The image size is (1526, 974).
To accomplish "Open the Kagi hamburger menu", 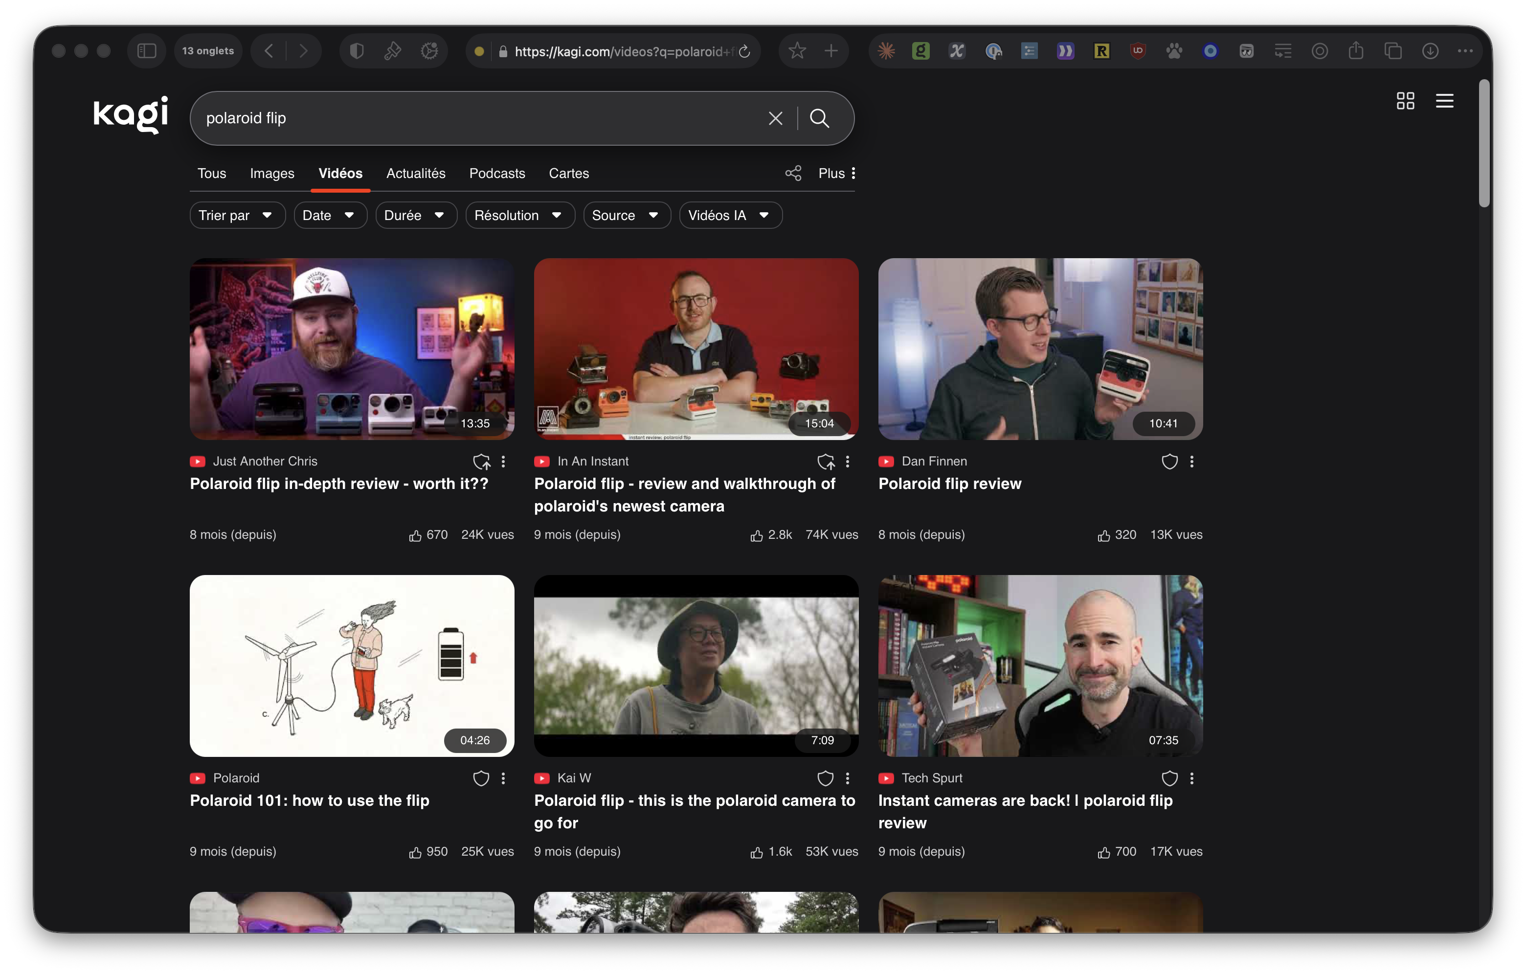I will pyautogui.click(x=1445, y=101).
